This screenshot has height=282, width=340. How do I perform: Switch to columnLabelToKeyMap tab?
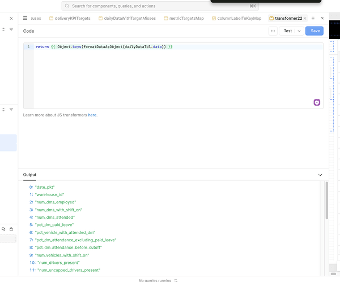click(x=237, y=18)
